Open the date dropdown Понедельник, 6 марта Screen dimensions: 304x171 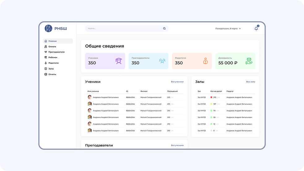point(226,29)
